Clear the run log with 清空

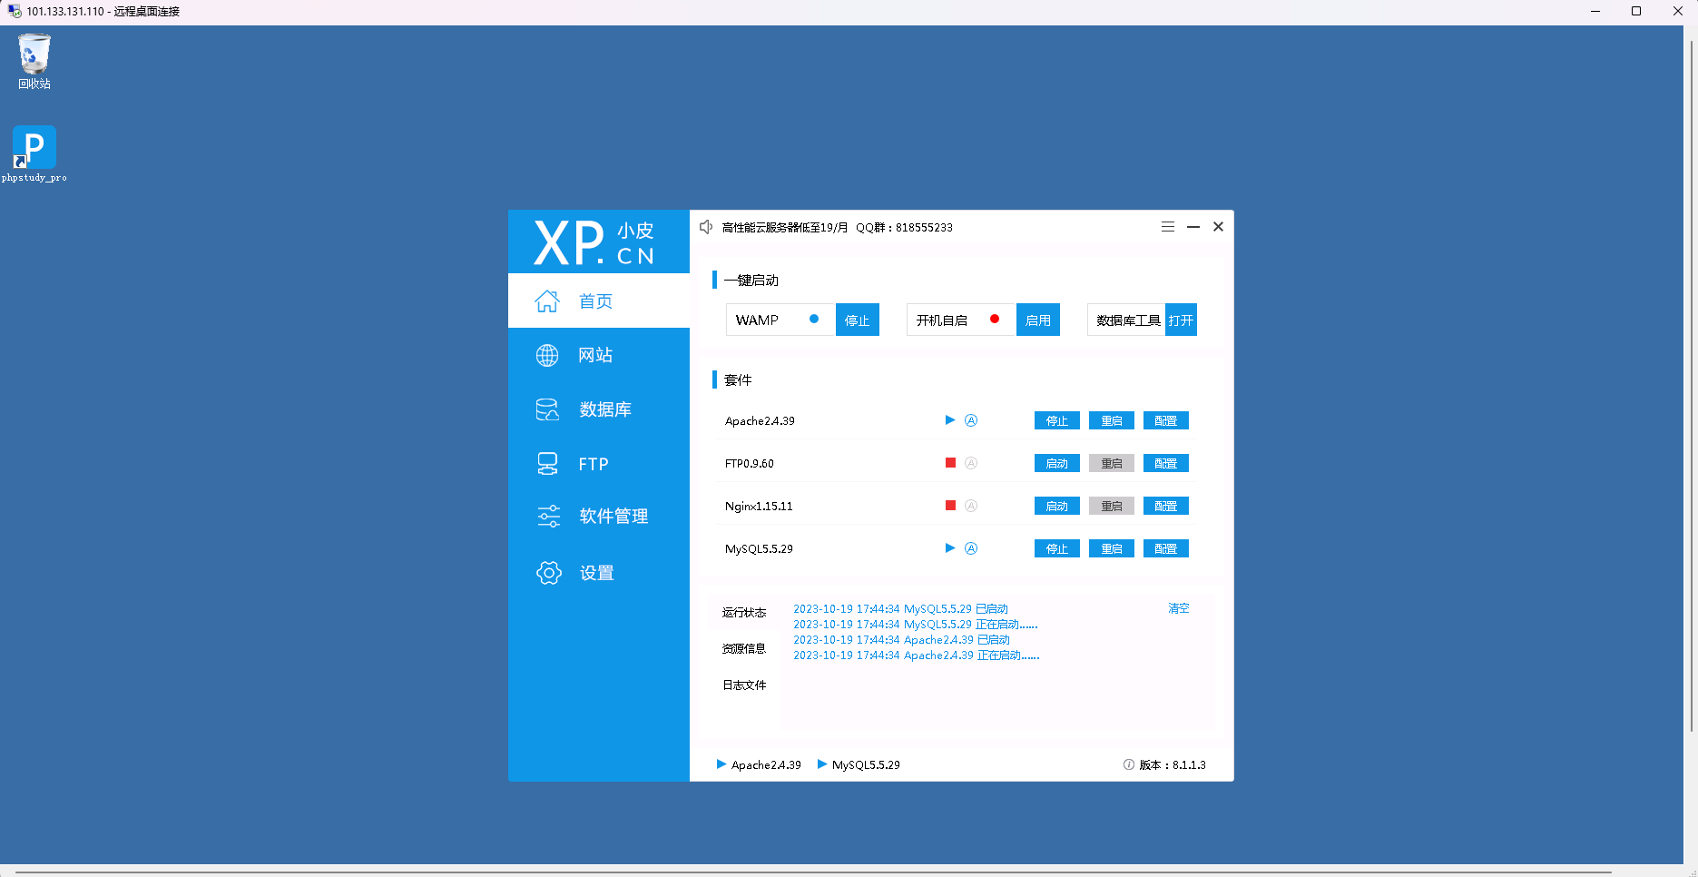click(1179, 608)
